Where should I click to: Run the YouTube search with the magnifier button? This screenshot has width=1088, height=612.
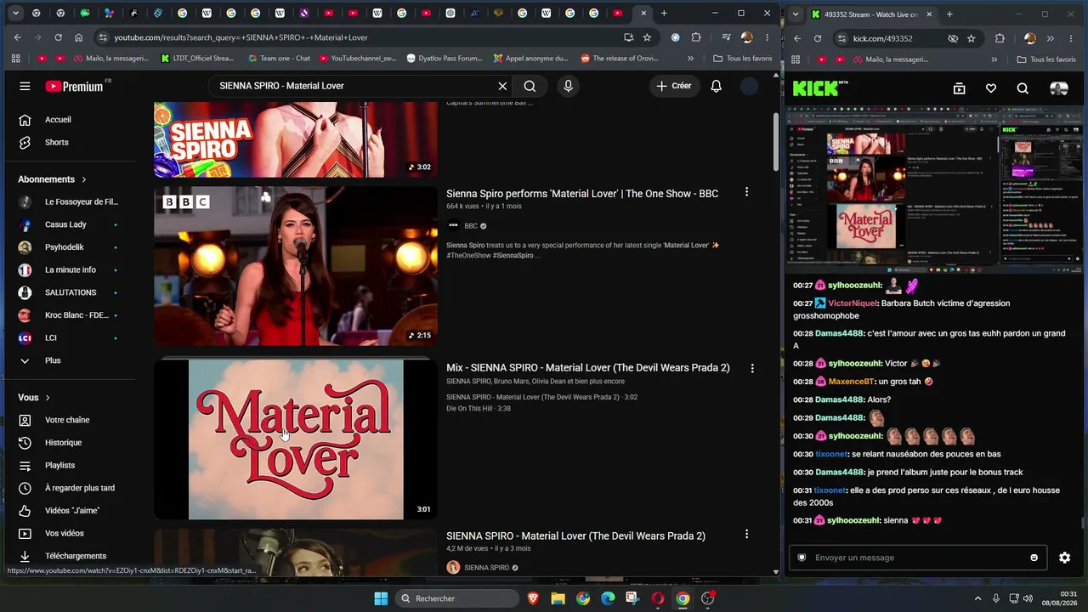(x=530, y=86)
